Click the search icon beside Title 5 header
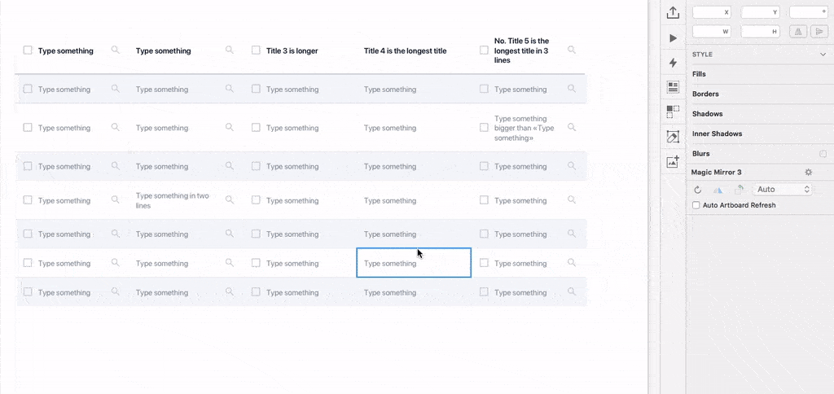Viewport: 834px width, 394px height. coord(571,50)
